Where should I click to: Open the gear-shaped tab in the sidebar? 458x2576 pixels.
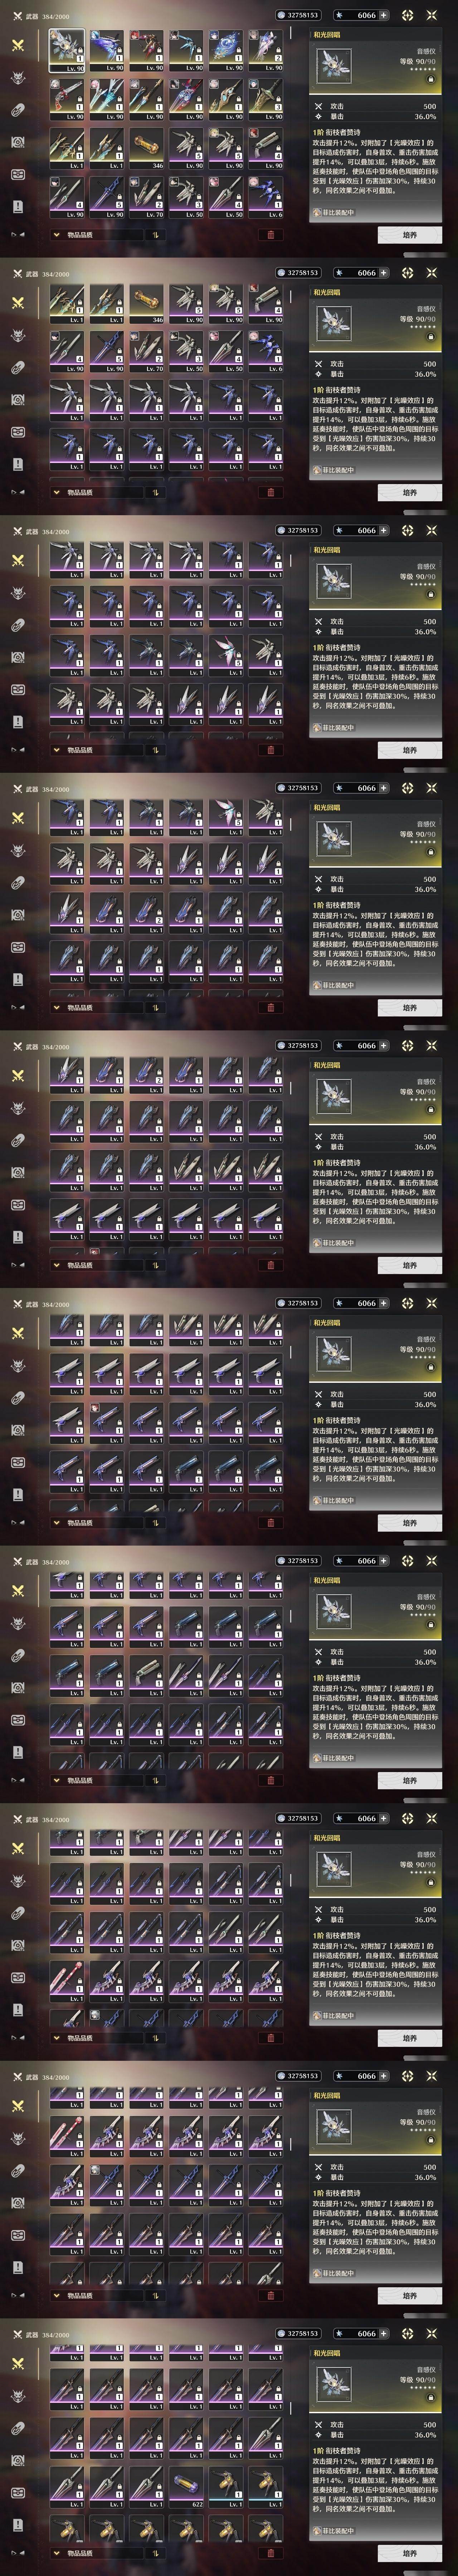point(18,142)
